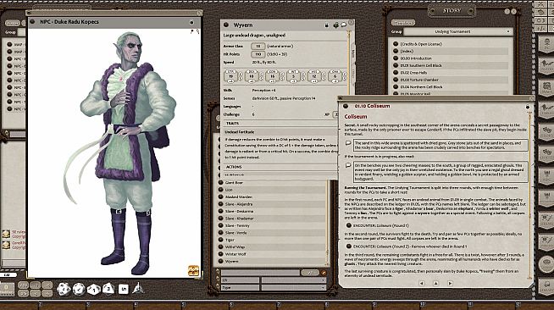Select the Undead Fortitude trait name
Screen dimensions: 554x310
pyautogui.click(x=239, y=131)
